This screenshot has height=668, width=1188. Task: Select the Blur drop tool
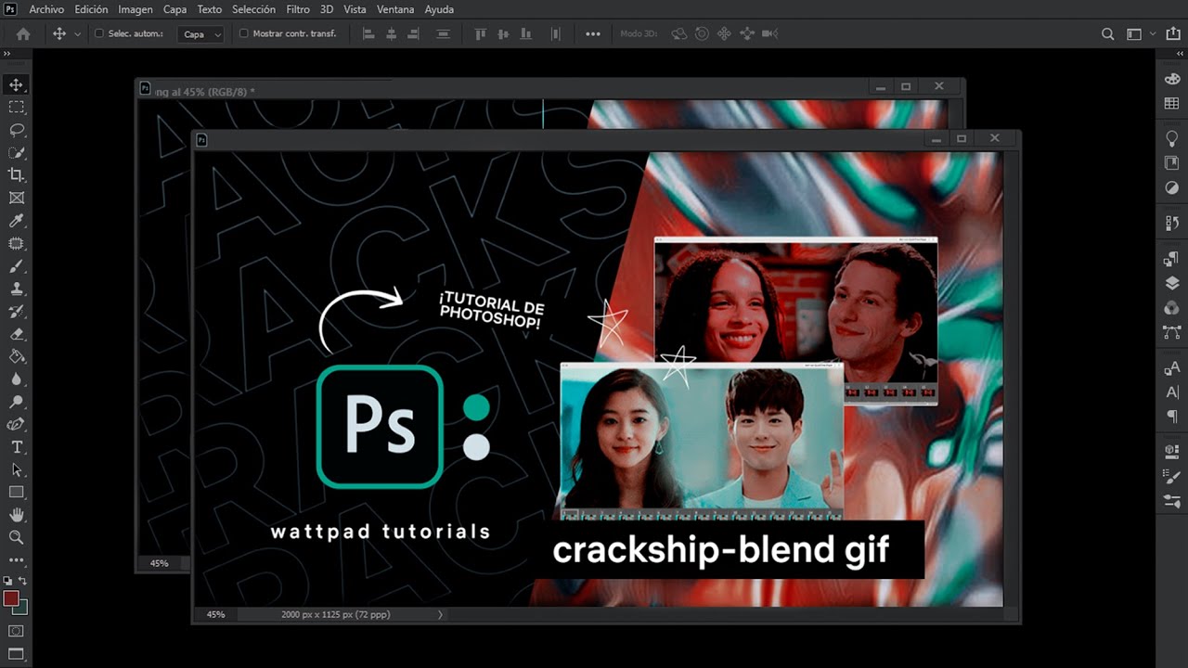[x=17, y=379]
